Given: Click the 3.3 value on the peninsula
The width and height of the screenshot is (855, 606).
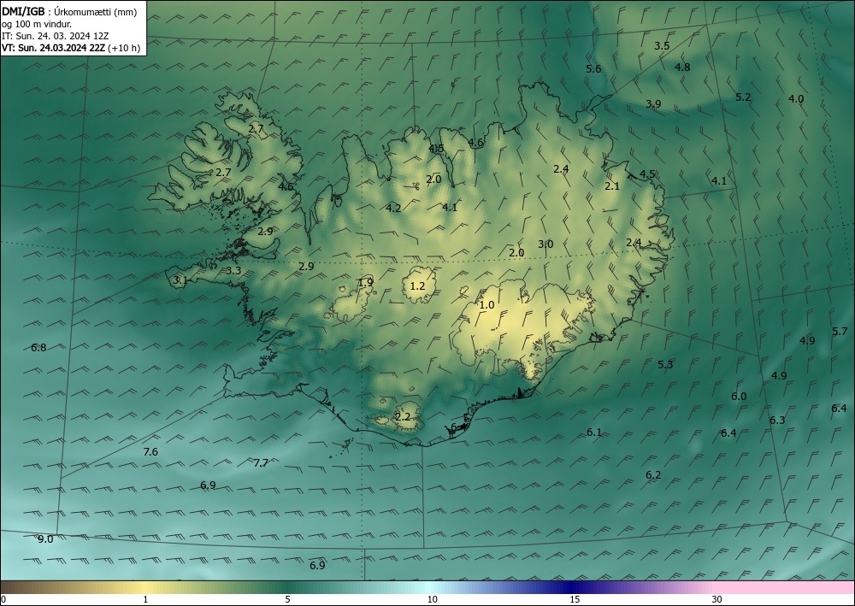Looking at the screenshot, I should pyautogui.click(x=234, y=270).
